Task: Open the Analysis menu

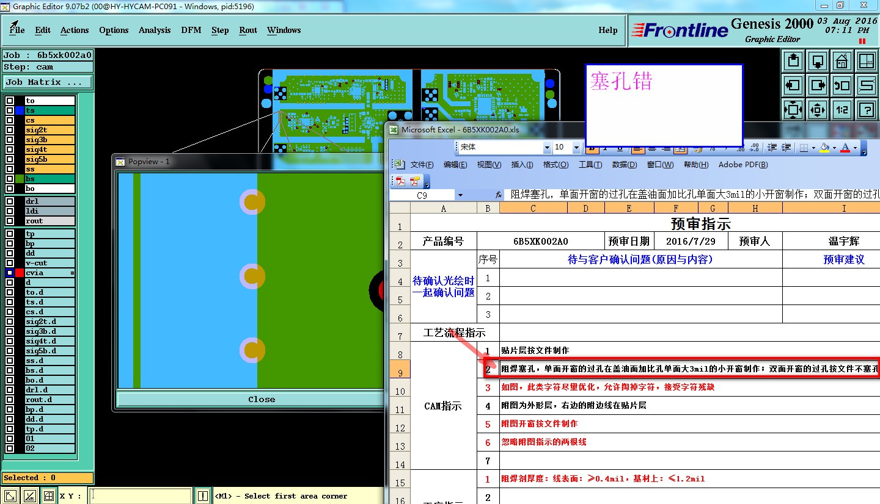Action: click(x=155, y=30)
